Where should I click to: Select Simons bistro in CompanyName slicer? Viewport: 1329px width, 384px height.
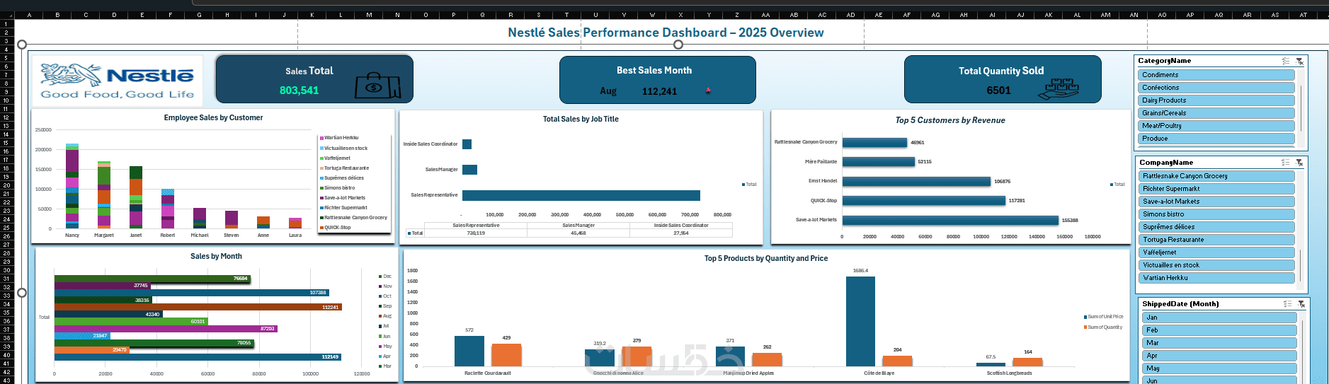pyautogui.click(x=1216, y=214)
